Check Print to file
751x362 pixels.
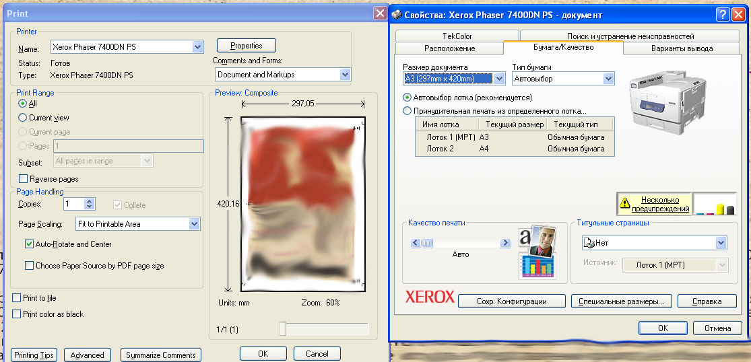pyautogui.click(x=16, y=298)
